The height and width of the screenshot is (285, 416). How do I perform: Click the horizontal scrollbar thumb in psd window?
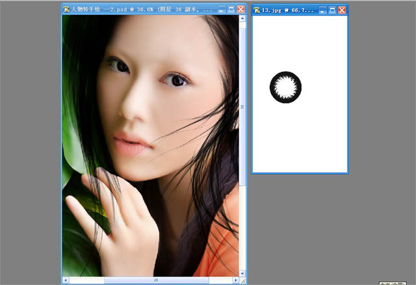[x=156, y=280]
